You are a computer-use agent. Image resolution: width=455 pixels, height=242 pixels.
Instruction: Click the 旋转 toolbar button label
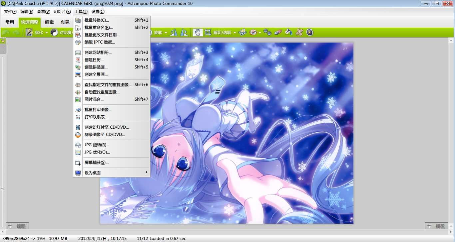click(158, 33)
